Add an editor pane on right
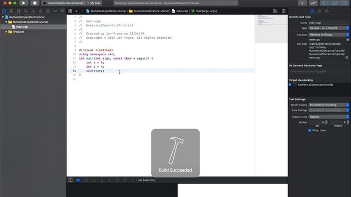Screen dimensions: 351x197 click(284, 11)
